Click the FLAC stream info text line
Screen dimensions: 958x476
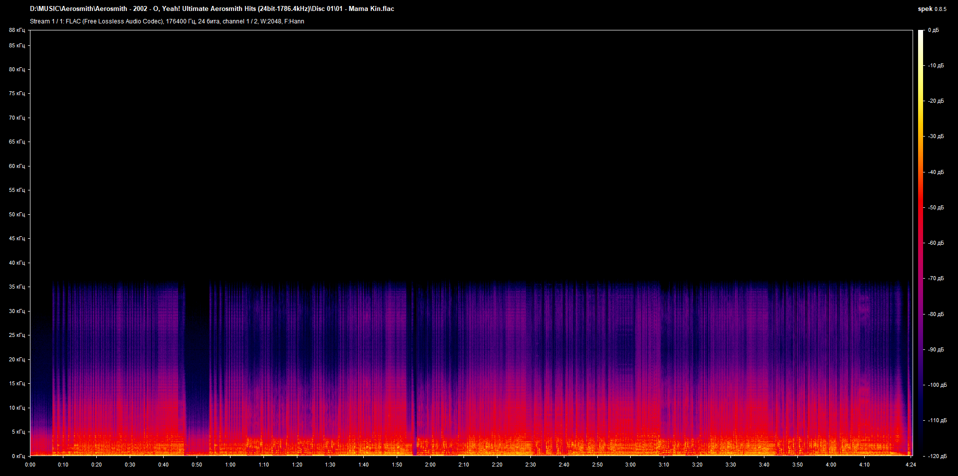(167, 21)
